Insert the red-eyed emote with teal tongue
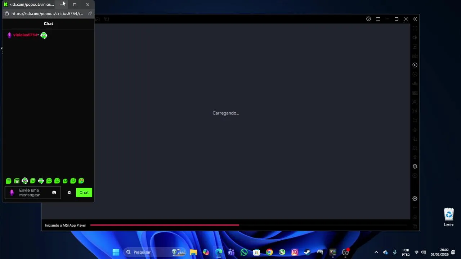The width and height of the screenshot is (461, 259). [81, 181]
